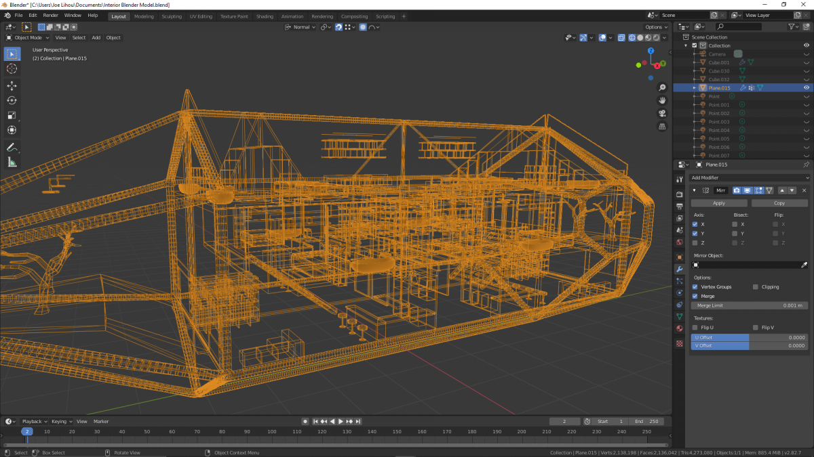814x457 pixels.
Task: Hide Plane.015 using eye icon
Action: click(807, 88)
